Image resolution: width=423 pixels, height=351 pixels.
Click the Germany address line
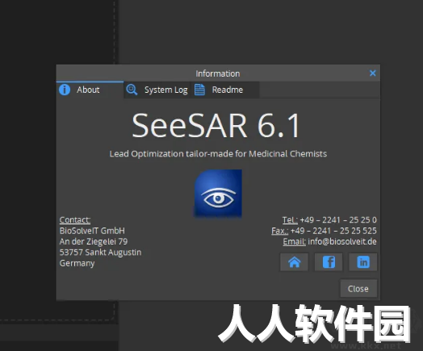coord(77,263)
